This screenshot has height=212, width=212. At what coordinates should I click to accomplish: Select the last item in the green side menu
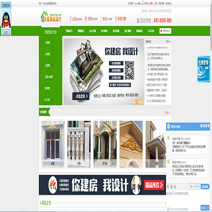[x=47, y=100]
